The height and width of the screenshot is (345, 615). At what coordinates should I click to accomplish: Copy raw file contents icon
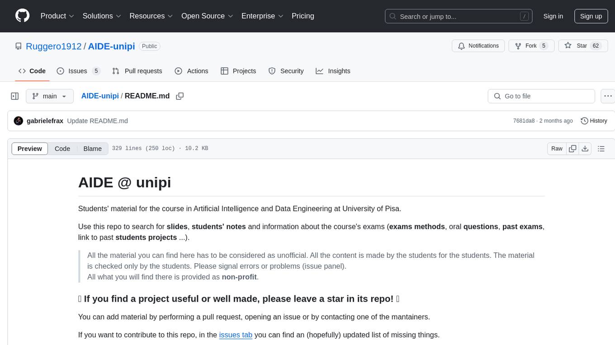click(572, 149)
